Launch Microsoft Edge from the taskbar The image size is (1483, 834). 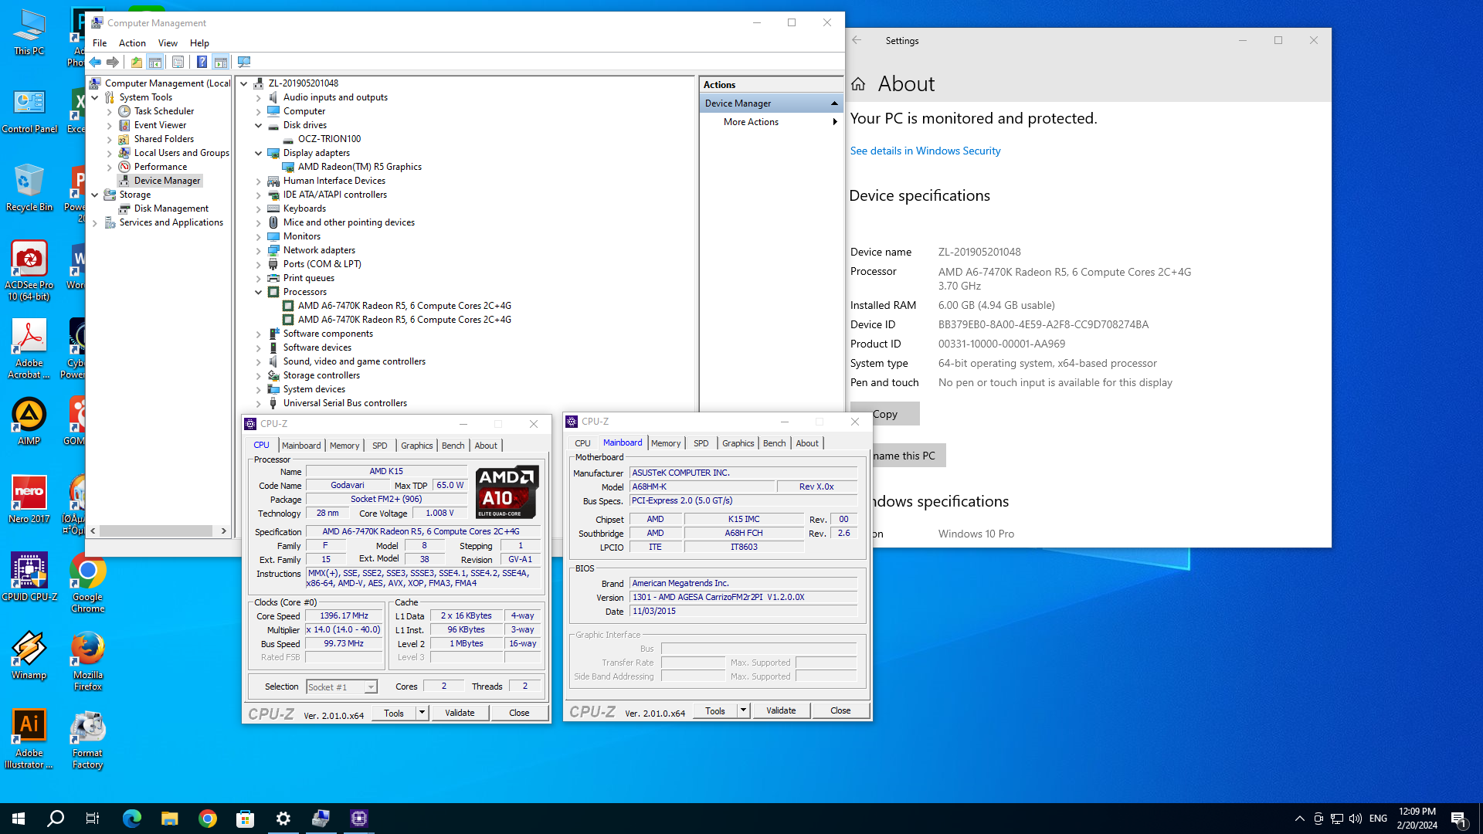(x=132, y=819)
